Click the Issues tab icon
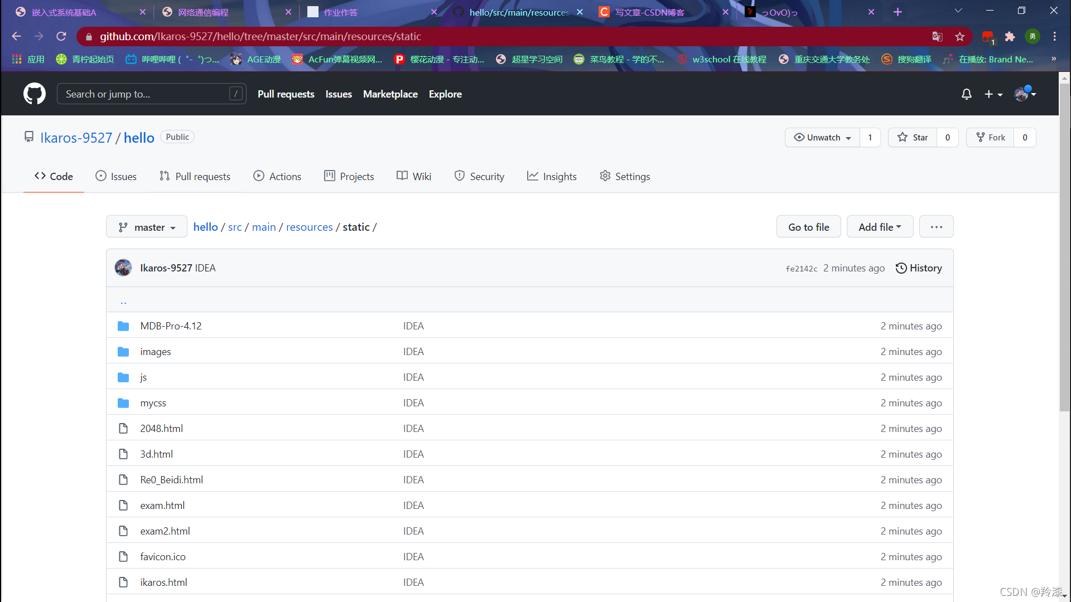Image resolution: width=1071 pixels, height=602 pixels. point(99,176)
